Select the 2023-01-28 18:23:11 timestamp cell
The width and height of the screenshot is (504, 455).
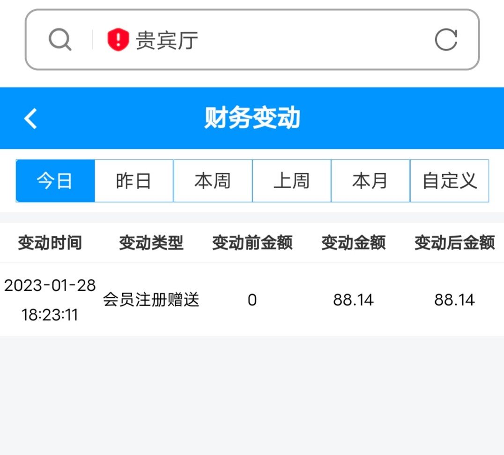click(x=50, y=300)
